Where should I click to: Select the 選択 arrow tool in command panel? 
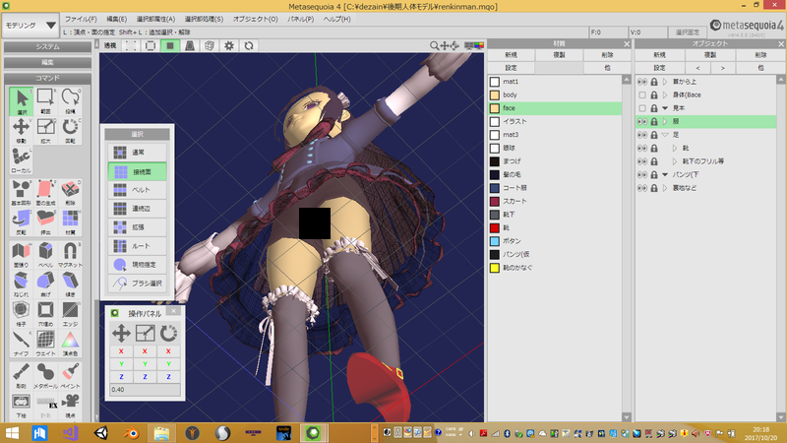[21, 101]
